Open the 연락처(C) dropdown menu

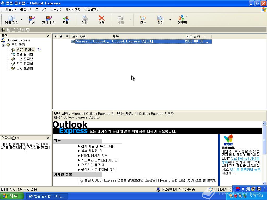[x=10, y=138]
